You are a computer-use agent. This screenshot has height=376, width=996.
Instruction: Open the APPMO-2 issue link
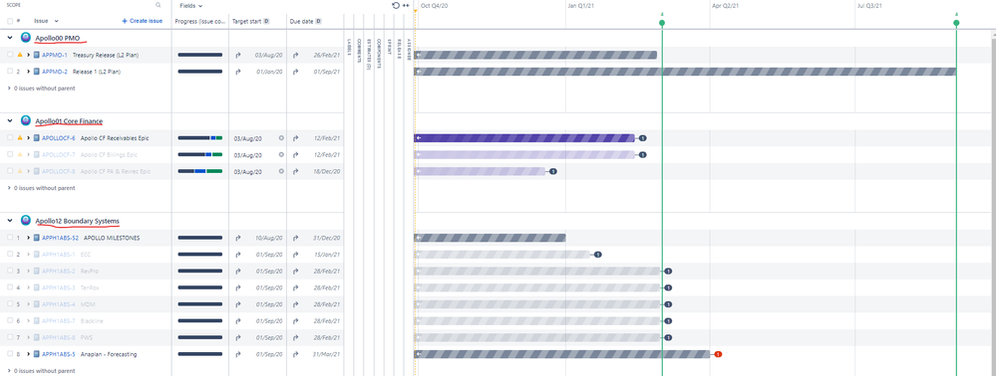(55, 72)
